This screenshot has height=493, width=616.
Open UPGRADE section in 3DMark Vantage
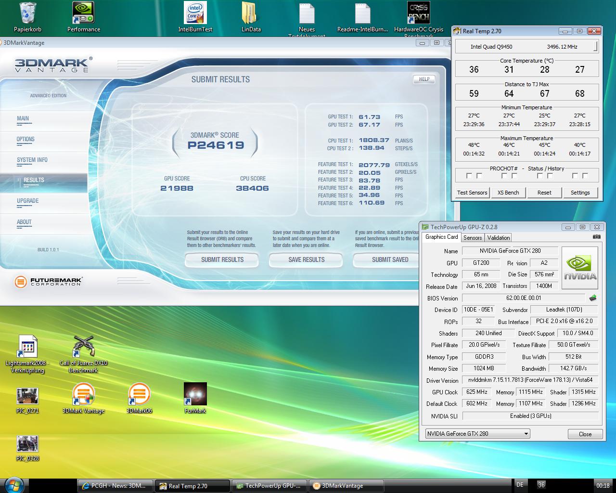[x=28, y=201]
